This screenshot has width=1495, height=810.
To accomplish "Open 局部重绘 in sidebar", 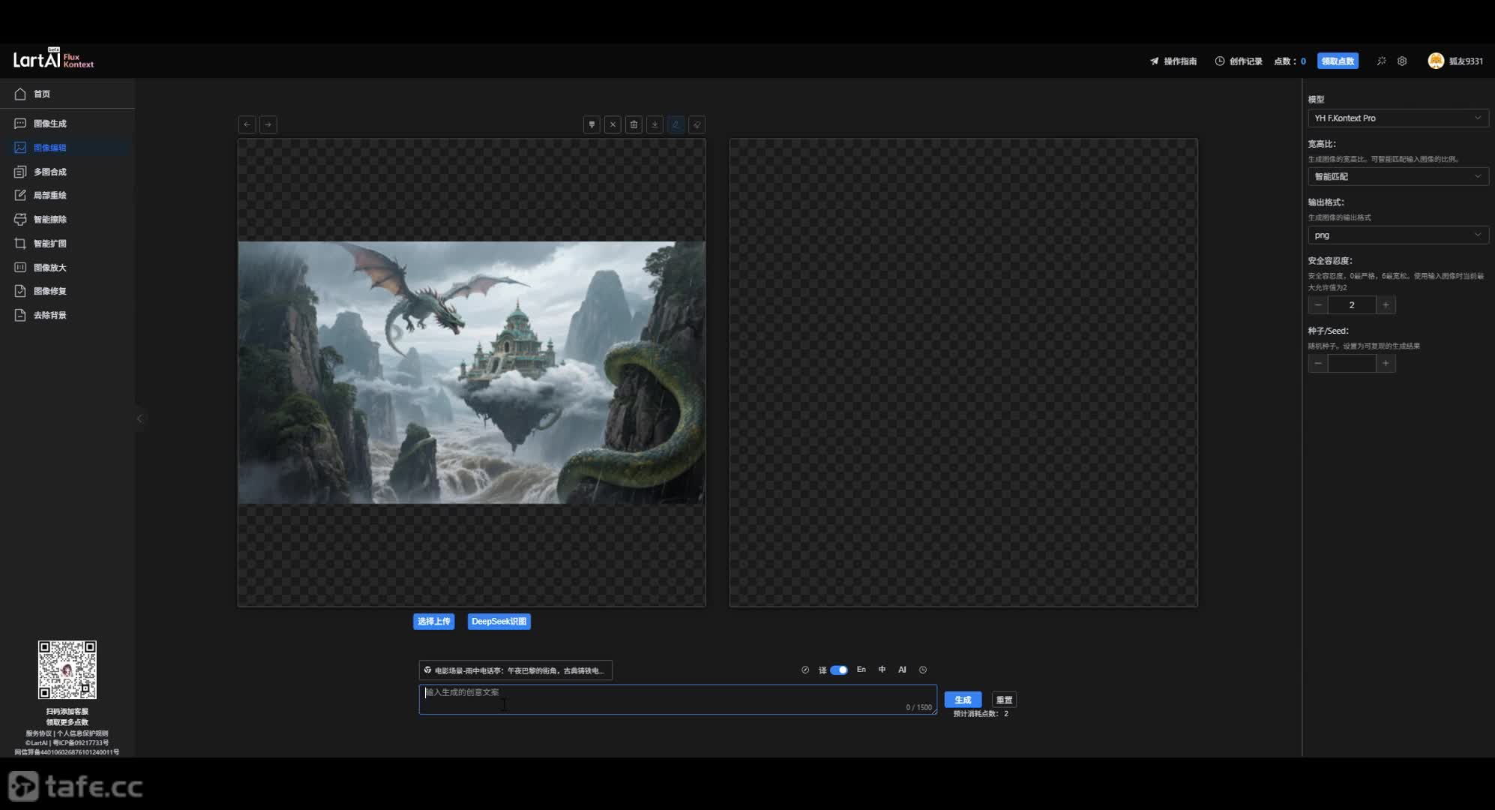I will [67, 195].
